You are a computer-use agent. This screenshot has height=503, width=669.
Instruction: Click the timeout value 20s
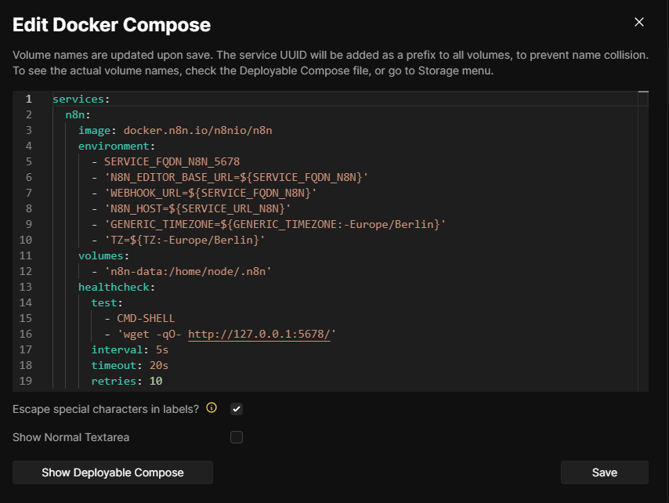(158, 366)
